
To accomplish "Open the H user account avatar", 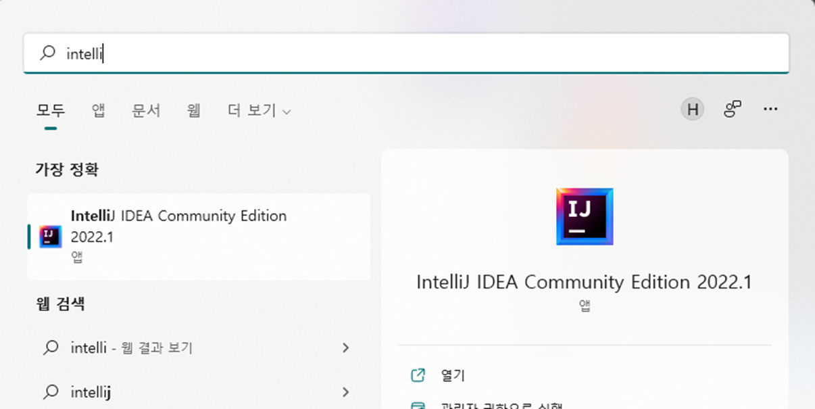I will (x=692, y=109).
